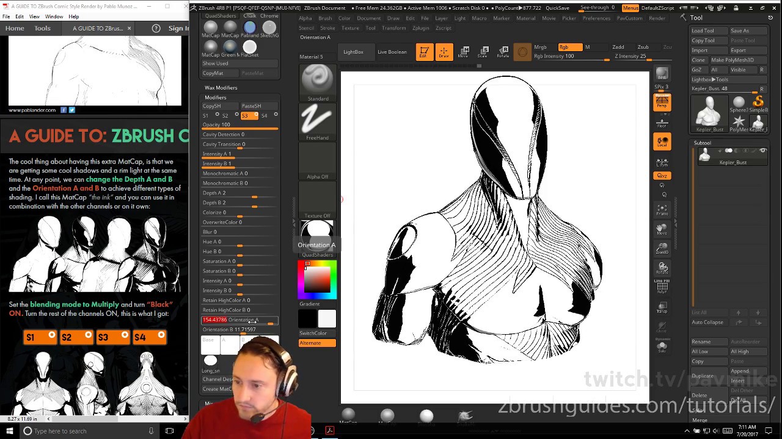Viewport: 782px width, 439px height.
Task: Collapse the Wax Modifiers section
Action: click(x=221, y=88)
